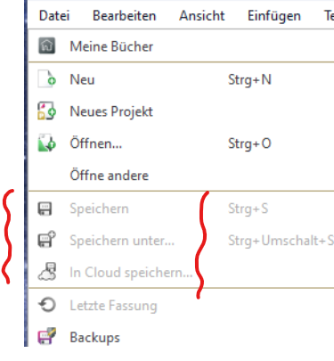334x361 pixels.
Task: Click the Speichern unter floppy-plus icon
Action: pos(46,239)
